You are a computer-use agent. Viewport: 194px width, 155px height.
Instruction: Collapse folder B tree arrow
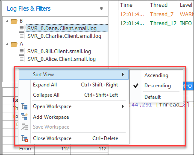7,21
